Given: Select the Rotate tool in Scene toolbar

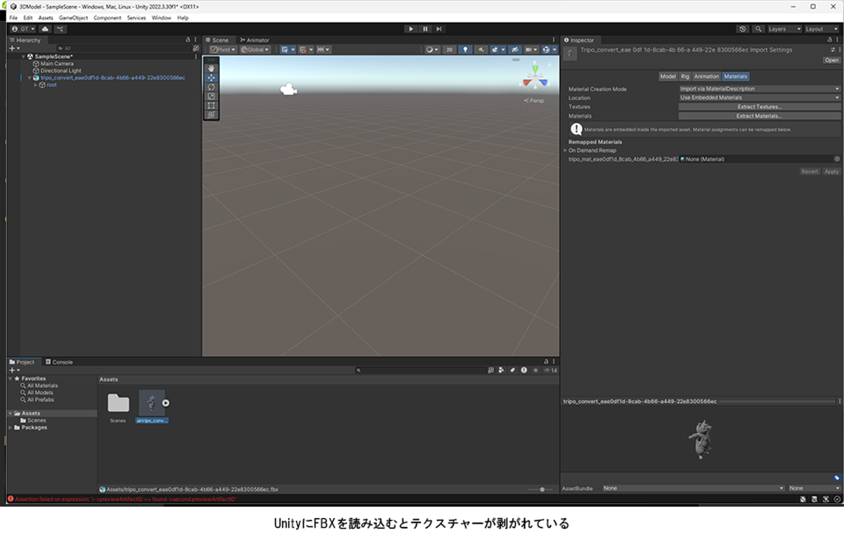Looking at the screenshot, I should coord(211,87).
